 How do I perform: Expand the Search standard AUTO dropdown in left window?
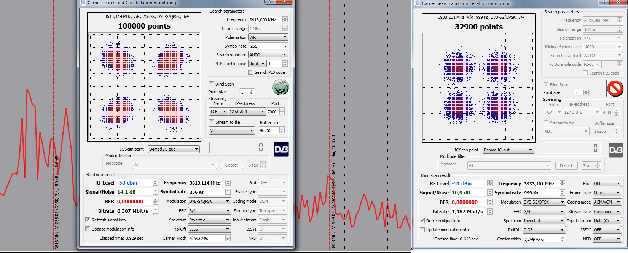[x=268, y=55]
